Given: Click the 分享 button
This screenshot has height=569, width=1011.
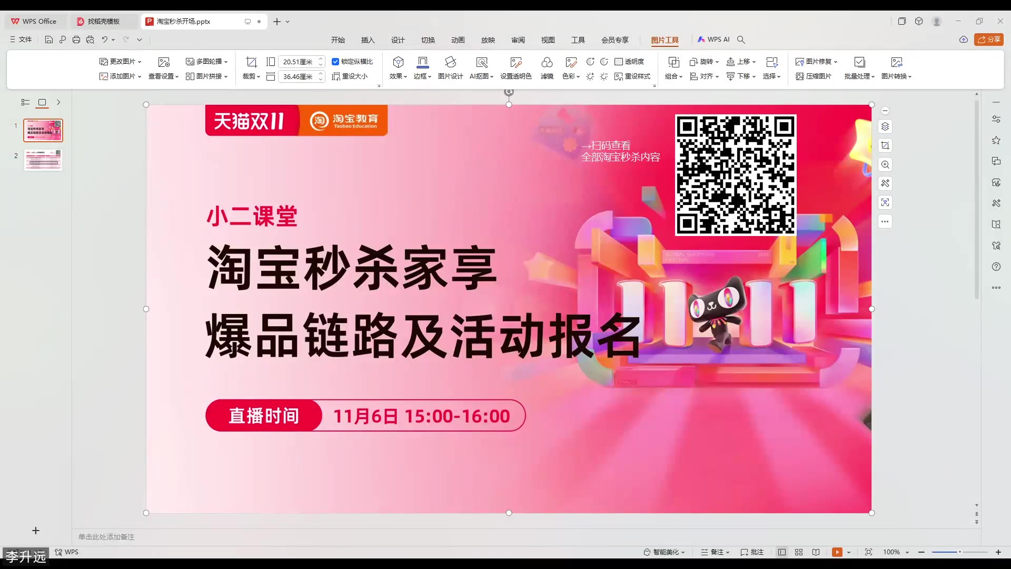Looking at the screenshot, I should click(989, 40).
